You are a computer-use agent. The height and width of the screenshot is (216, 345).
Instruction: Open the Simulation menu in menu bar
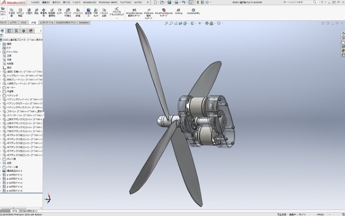pos(90,2)
